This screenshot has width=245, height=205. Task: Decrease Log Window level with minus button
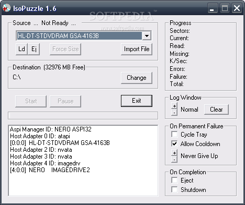(174, 113)
